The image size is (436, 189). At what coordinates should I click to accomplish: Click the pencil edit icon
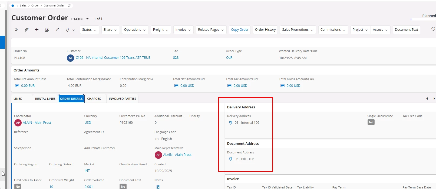(x=57, y=30)
